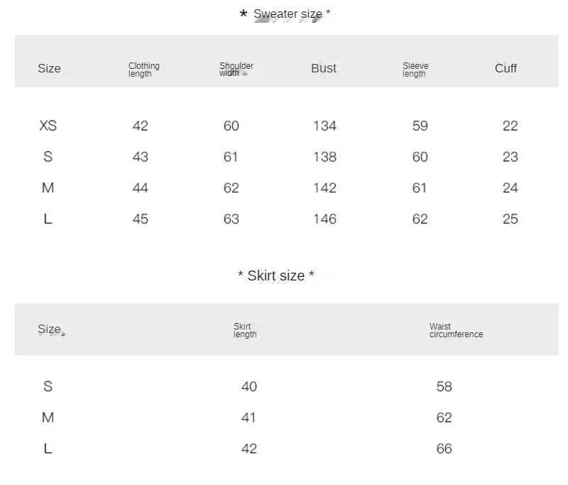Click the Skirt length column header
Viewport: 568px width, 485px height.
245,331
